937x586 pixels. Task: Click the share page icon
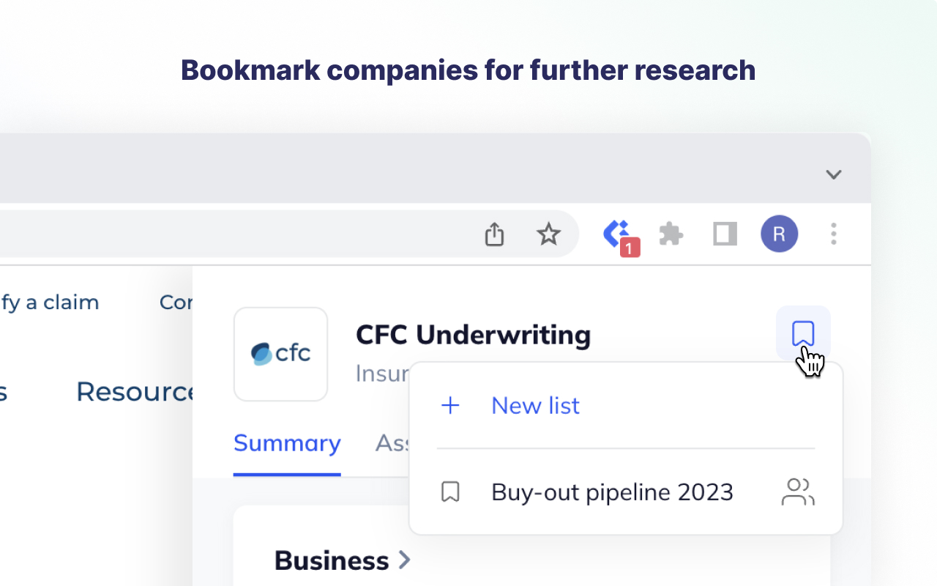point(494,234)
